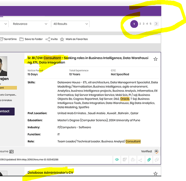
Task: Expand the partially hidden leftmost dropdown
Action: (x=4, y=24)
